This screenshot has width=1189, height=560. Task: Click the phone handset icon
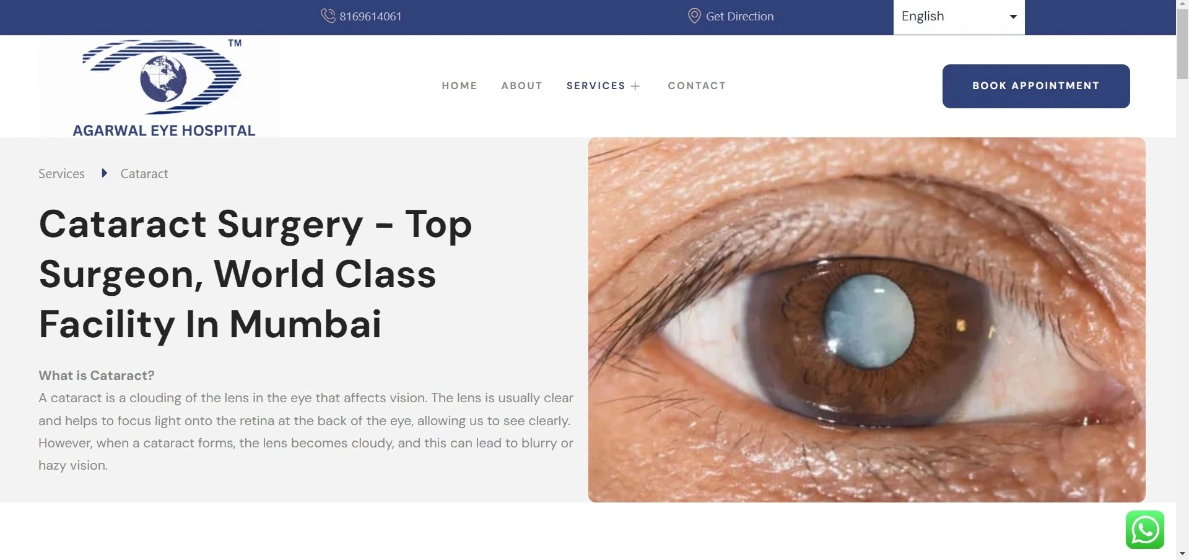pos(328,15)
